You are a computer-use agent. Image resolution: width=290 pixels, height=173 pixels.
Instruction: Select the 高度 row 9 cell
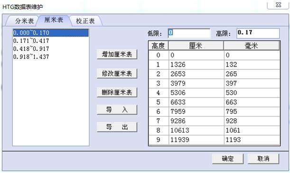(x=159, y=140)
